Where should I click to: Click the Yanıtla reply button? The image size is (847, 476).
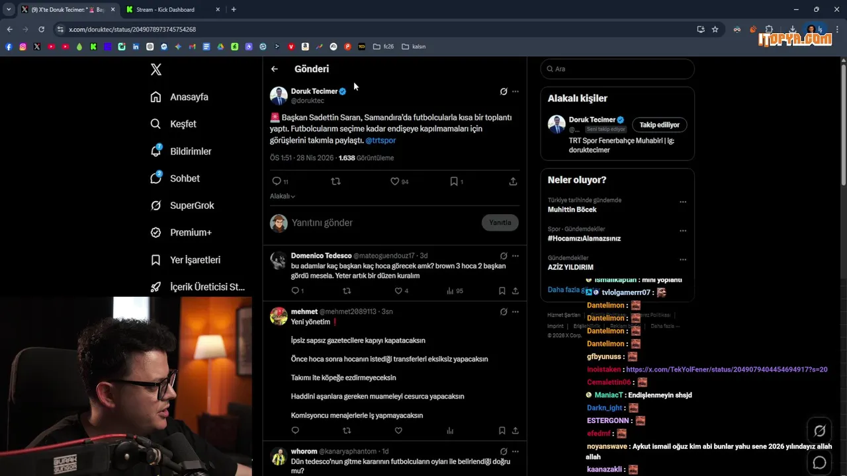[x=500, y=223]
